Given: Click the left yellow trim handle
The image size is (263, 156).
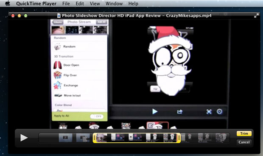Looking at the screenshot, I should (x=94, y=138).
